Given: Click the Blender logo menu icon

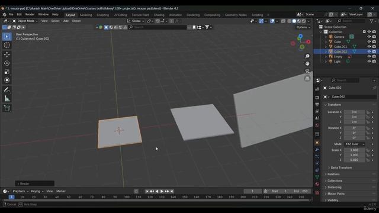Looking at the screenshot, I should pos(4,14).
